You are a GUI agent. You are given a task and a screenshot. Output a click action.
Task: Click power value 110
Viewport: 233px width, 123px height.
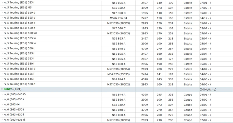pos(159,13)
